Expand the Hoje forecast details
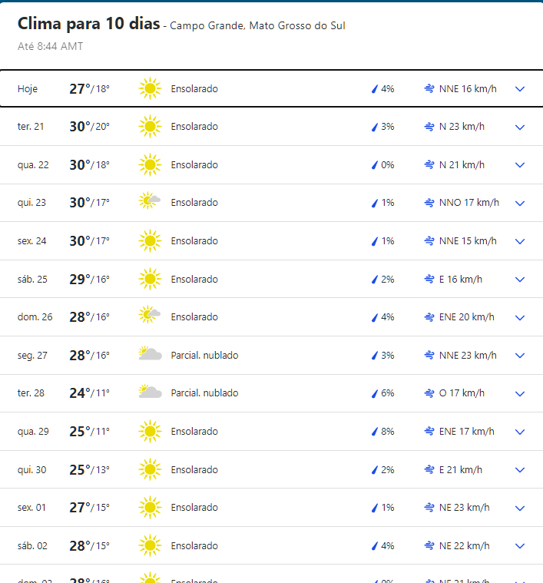This screenshot has height=583, width=543. [520, 89]
